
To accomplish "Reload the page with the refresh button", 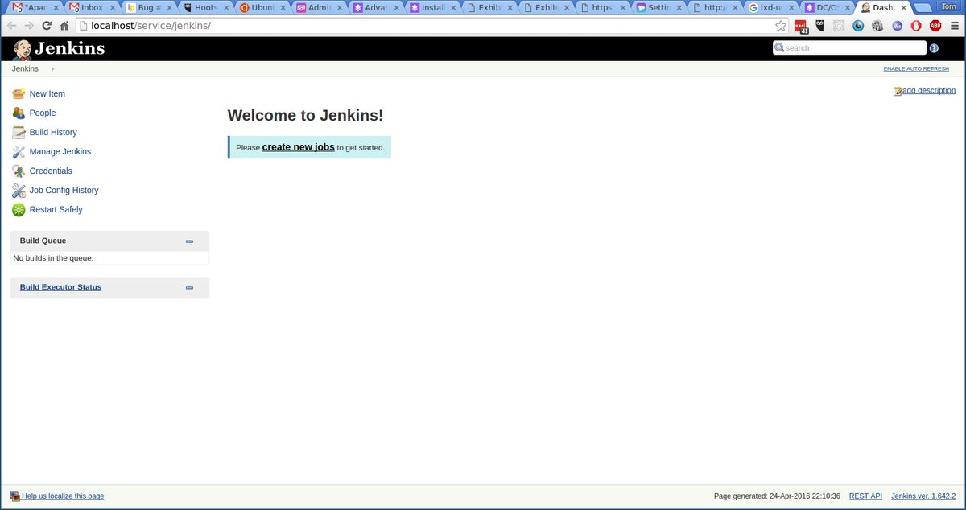I will 47,26.
